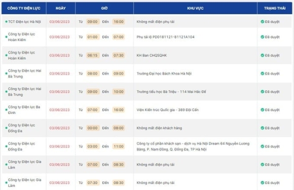The image size is (294, 190).
Task: Click Hà Nội Dream hotel company area text
Action: click(193, 146)
